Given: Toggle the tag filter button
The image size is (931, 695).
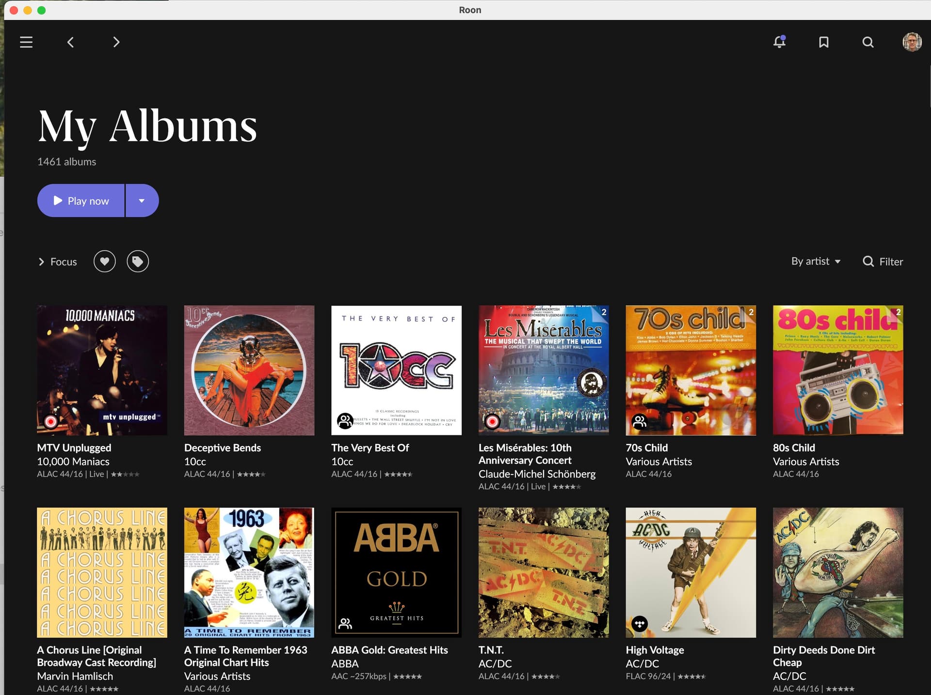Looking at the screenshot, I should click(138, 262).
